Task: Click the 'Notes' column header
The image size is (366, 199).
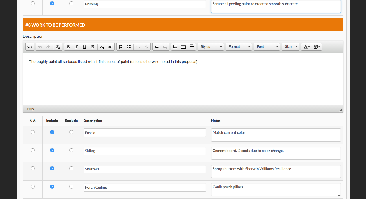Action: click(216, 121)
